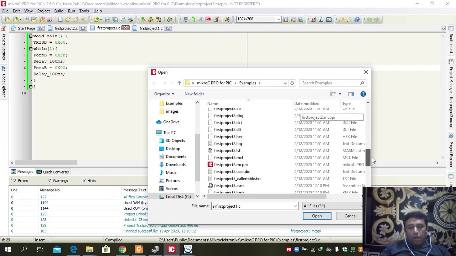Image resolution: width=456 pixels, height=256 pixels.
Task: Click the Print Preview toolbar icon
Action: pos(123,19)
